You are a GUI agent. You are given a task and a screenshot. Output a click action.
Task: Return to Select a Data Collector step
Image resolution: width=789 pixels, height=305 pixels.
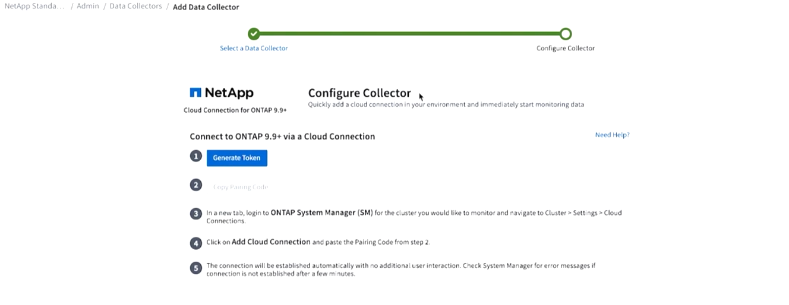click(x=254, y=48)
